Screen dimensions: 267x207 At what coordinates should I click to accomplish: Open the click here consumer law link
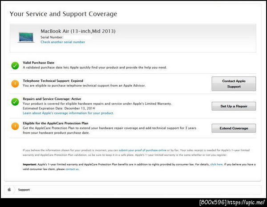(216, 164)
